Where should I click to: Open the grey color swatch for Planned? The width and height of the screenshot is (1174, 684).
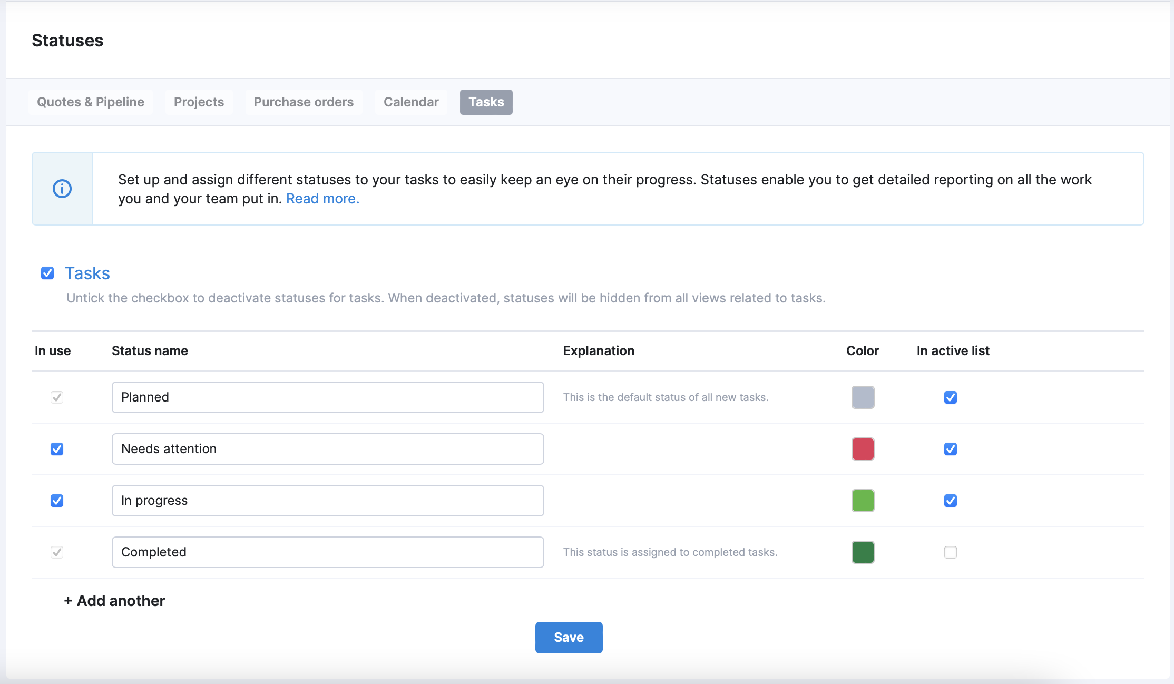(x=863, y=397)
